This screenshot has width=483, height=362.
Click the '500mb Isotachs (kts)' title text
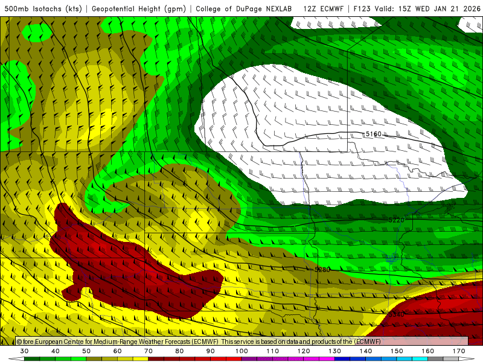coord(43,8)
